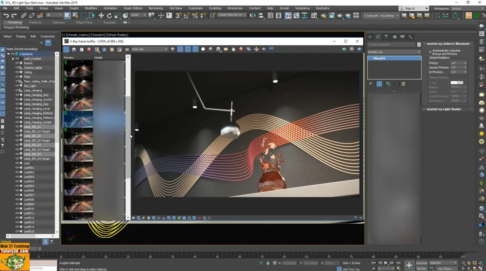The height and width of the screenshot is (271, 486).
Task: Toggle visibility of Leaf_Cracked object
Action: click(x=17, y=59)
